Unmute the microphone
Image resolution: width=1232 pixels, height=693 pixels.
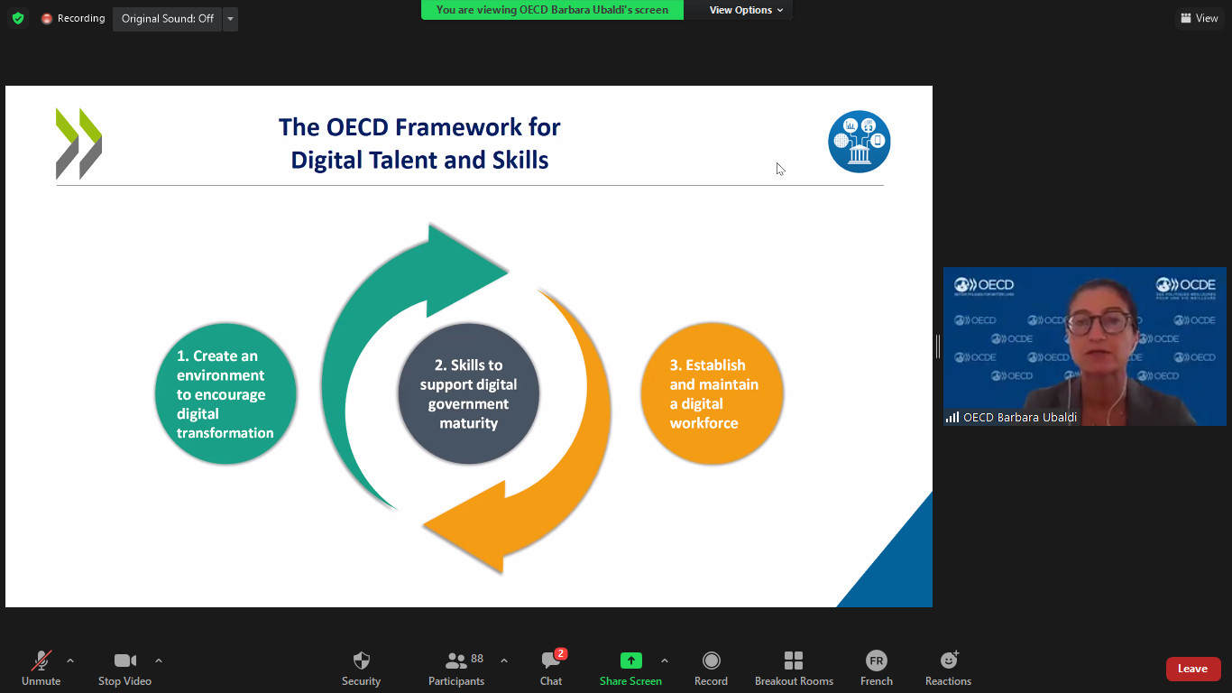pos(41,669)
